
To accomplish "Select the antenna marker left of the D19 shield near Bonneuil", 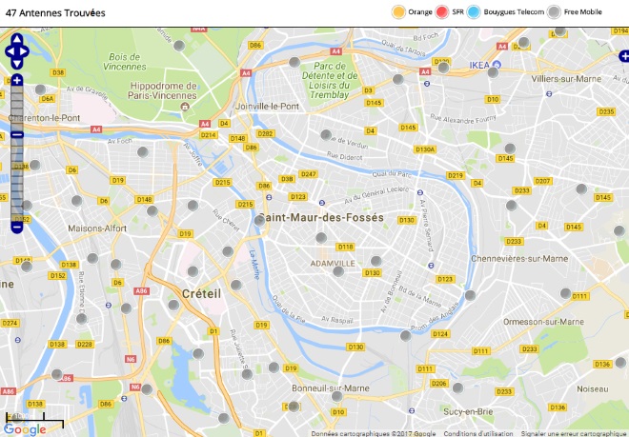I will click(x=274, y=367).
